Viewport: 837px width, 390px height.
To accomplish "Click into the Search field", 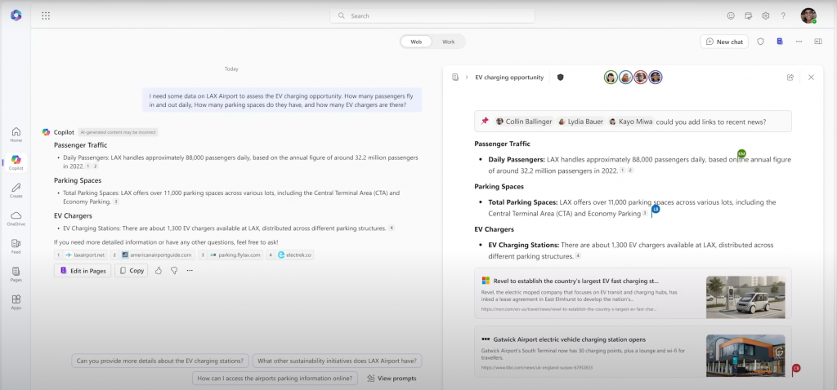I will pyautogui.click(x=432, y=16).
